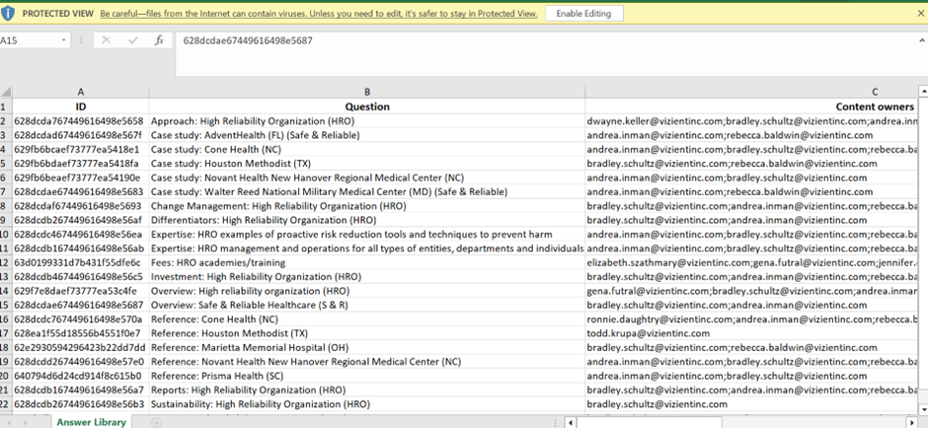Select 'Fees: HRO academies/training' cell
The width and height of the screenshot is (928, 428).
coord(367,262)
